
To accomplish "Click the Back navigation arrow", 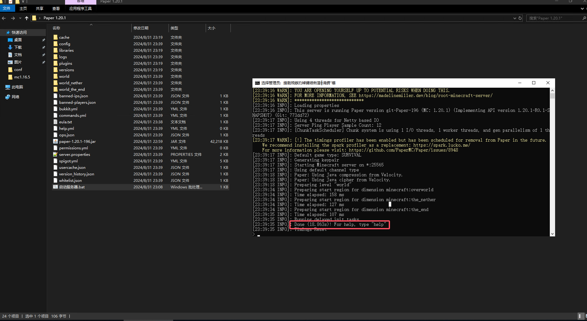I will point(4,18).
